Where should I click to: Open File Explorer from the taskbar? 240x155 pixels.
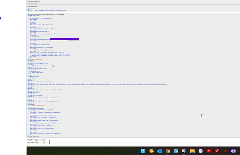pos(192,151)
